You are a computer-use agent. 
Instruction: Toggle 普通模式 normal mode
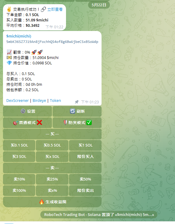[x=27, y=122]
